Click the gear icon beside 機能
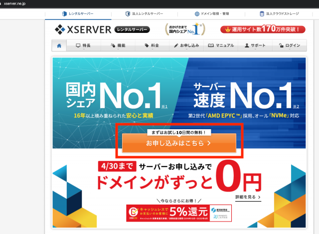 [x=113, y=45]
